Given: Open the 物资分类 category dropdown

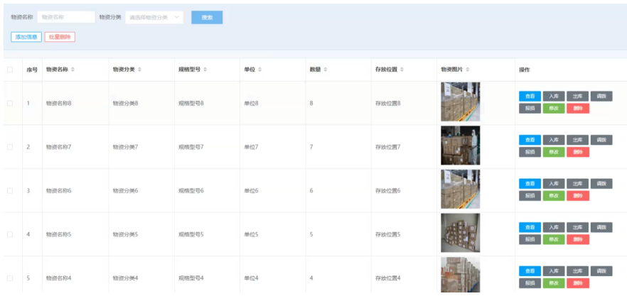Looking at the screenshot, I should tap(154, 17).
